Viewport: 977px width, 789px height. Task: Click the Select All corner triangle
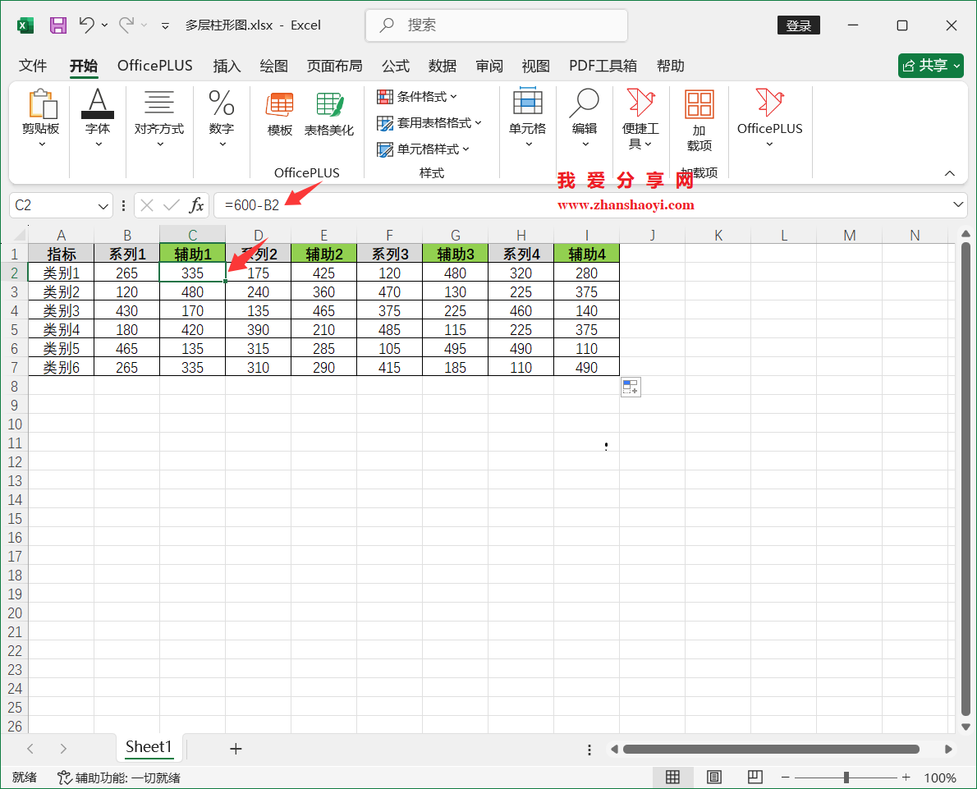click(20, 235)
